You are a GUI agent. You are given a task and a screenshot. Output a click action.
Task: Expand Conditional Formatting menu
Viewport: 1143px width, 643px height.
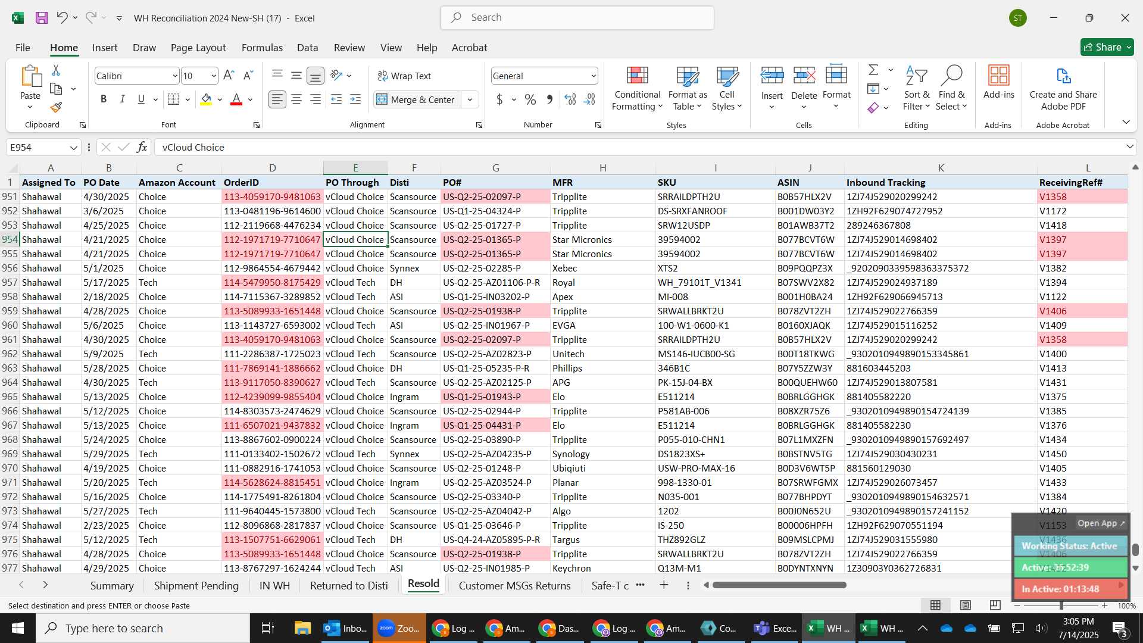638,88
